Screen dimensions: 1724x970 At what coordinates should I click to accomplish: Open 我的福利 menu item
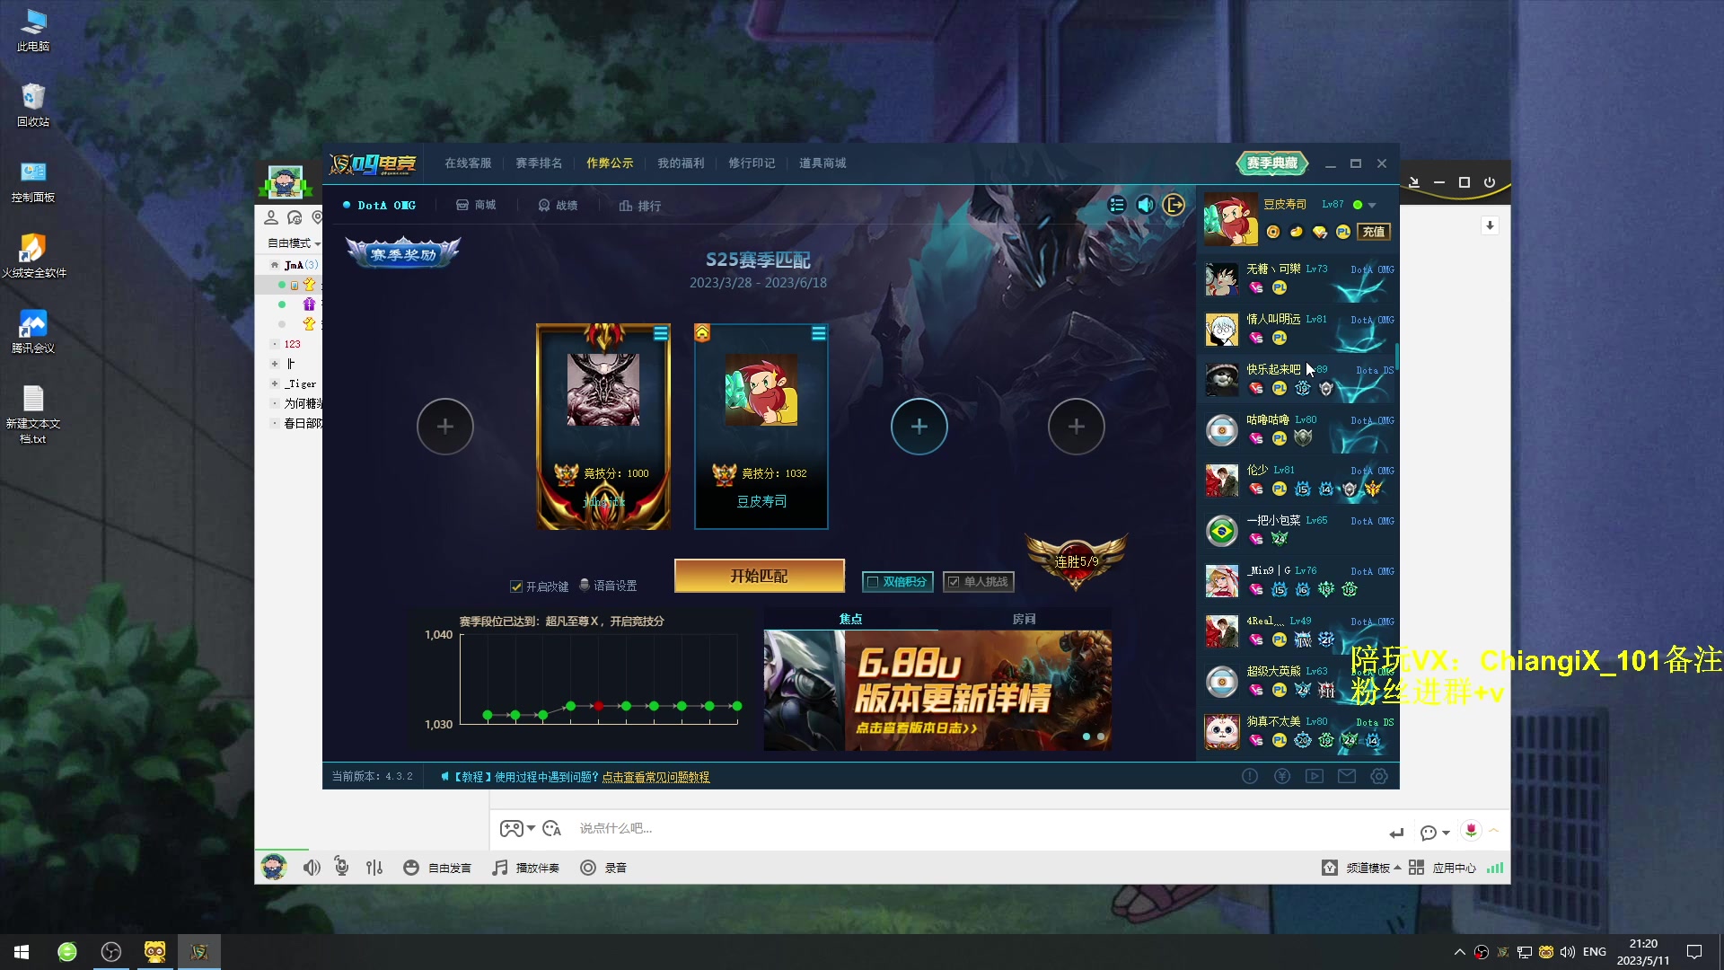pyautogui.click(x=681, y=163)
